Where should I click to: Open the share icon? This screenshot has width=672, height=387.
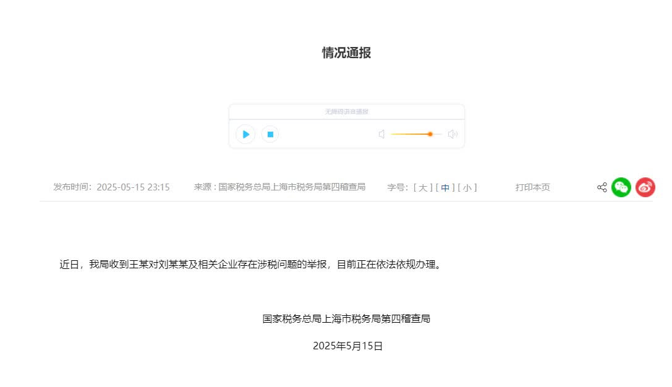(602, 187)
